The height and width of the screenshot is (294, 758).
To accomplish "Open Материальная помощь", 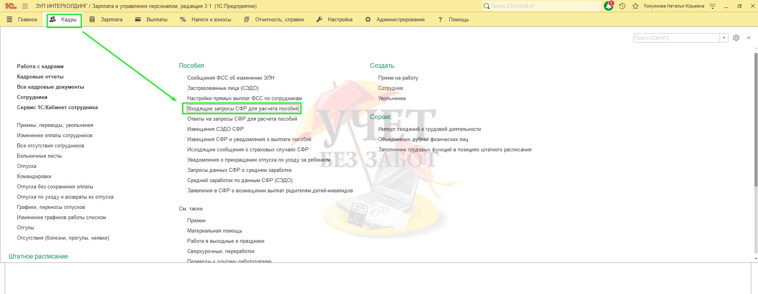I will pos(215,231).
